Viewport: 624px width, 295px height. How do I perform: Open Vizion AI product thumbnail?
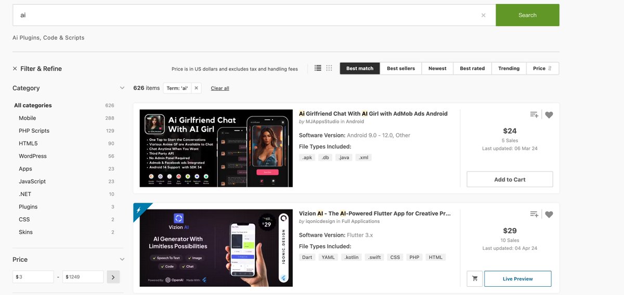tap(216, 248)
